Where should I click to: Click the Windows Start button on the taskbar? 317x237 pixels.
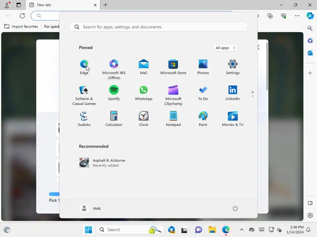pyautogui.click(x=88, y=230)
